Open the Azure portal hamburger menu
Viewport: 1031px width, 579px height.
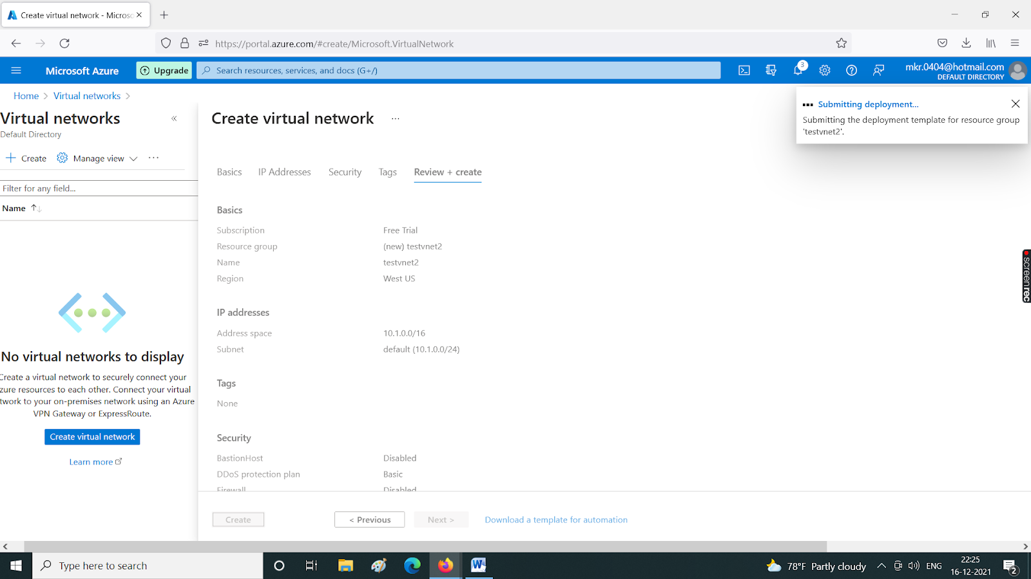tap(16, 71)
